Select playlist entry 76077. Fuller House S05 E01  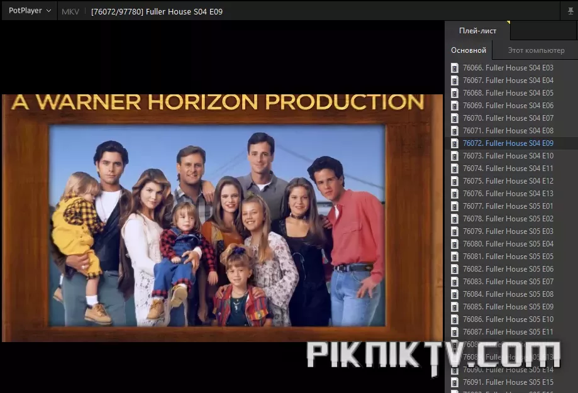point(511,206)
